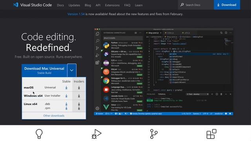The width and height of the screenshot is (251, 141).
Task: Select the GitLens extension entry
Action: coord(123,54)
